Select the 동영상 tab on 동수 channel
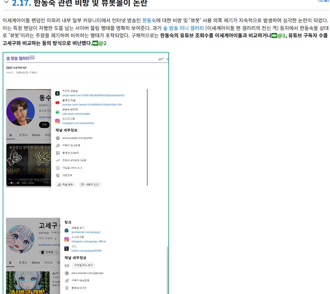 coord(23,135)
